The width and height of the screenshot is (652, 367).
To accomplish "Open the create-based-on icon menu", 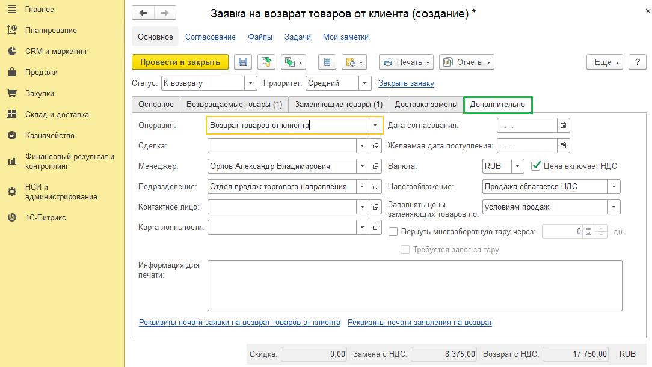I will [294, 62].
